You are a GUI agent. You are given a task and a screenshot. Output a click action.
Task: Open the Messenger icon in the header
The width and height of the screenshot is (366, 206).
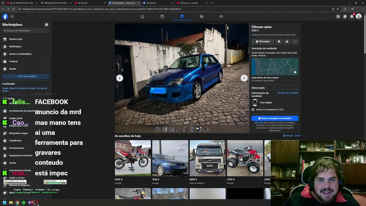pos(345,16)
